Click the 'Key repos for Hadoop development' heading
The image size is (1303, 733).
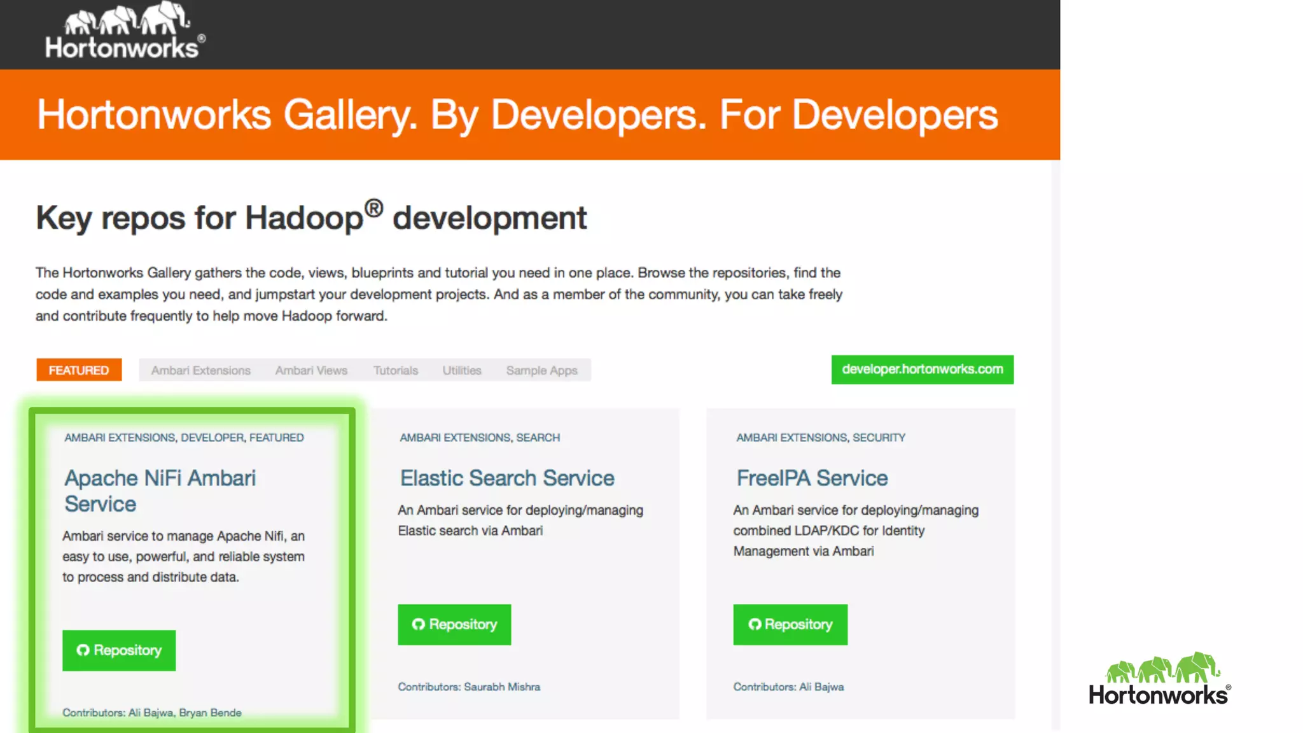coord(311,216)
